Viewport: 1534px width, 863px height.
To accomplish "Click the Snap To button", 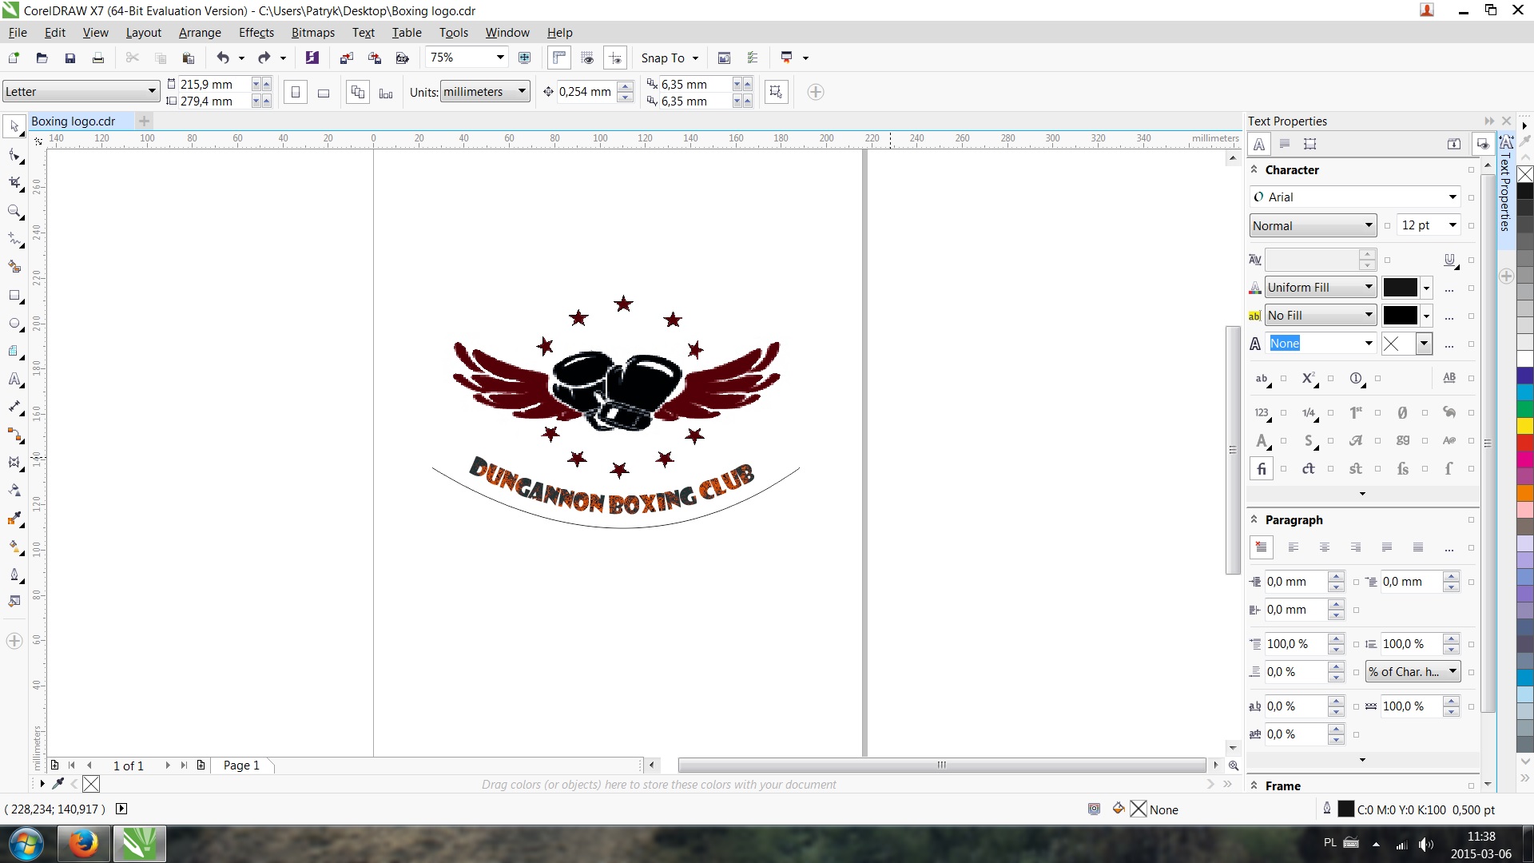I will tap(663, 58).
